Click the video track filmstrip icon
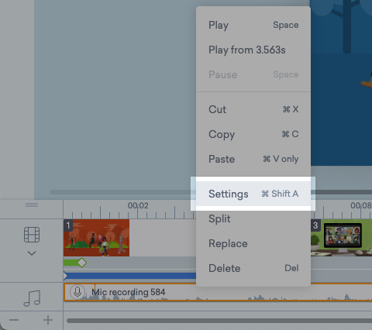The image size is (372, 330). 32,235
